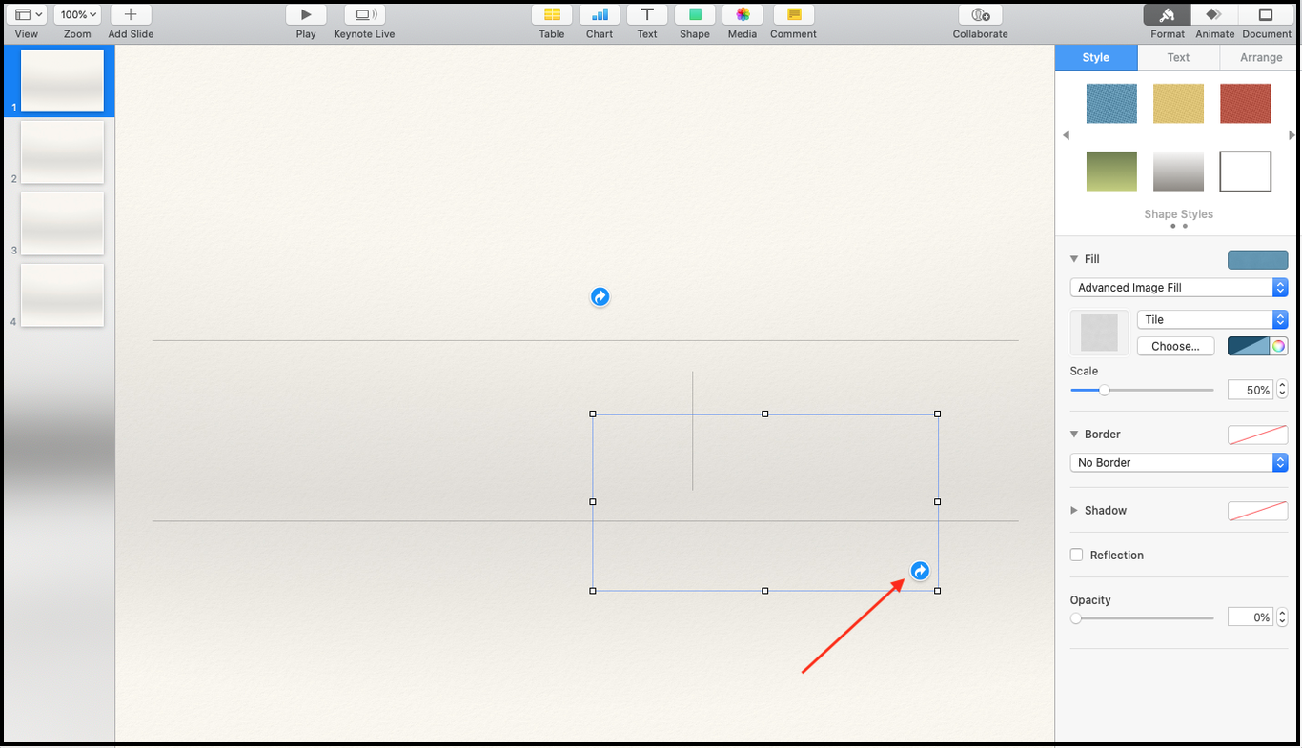This screenshot has width=1302, height=748.
Task: Click the Collaborate icon
Action: tap(980, 15)
